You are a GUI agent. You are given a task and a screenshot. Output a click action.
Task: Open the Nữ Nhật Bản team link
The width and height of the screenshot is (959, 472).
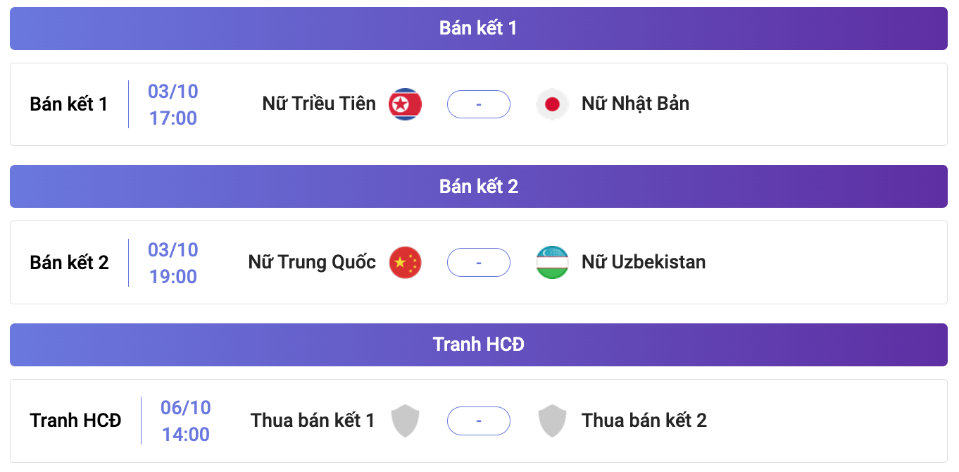click(x=635, y=104)
